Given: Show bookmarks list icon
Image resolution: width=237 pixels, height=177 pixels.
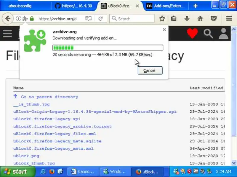Looking at the screenshot, I should pyautogui.click(x=174, y=19).
